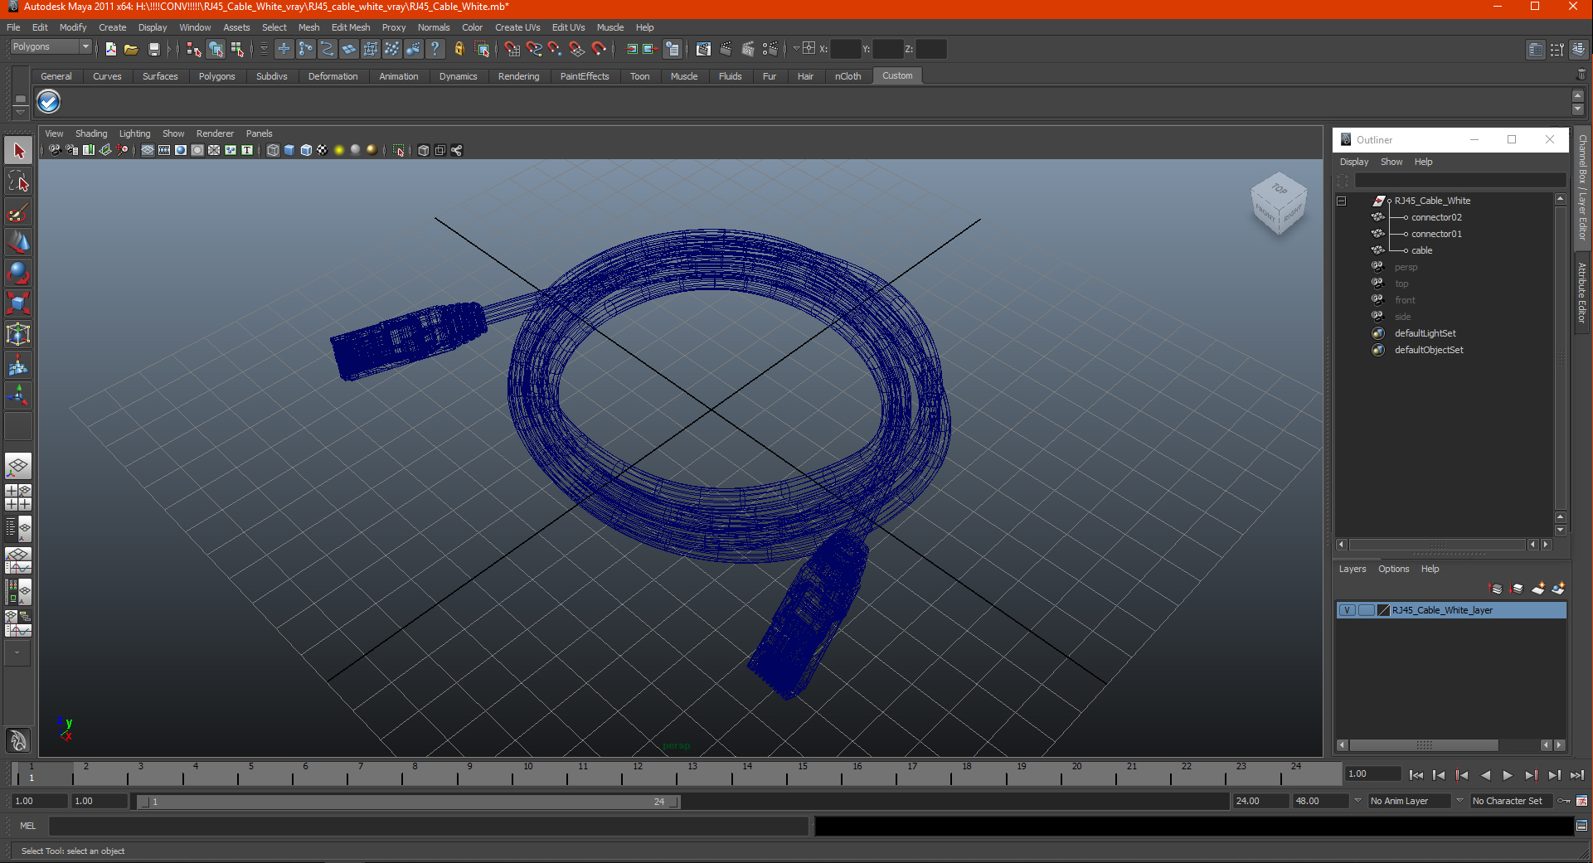Open the shelf tab menu icon
This screenshot has height=863, width=1593.
[21, 99]
